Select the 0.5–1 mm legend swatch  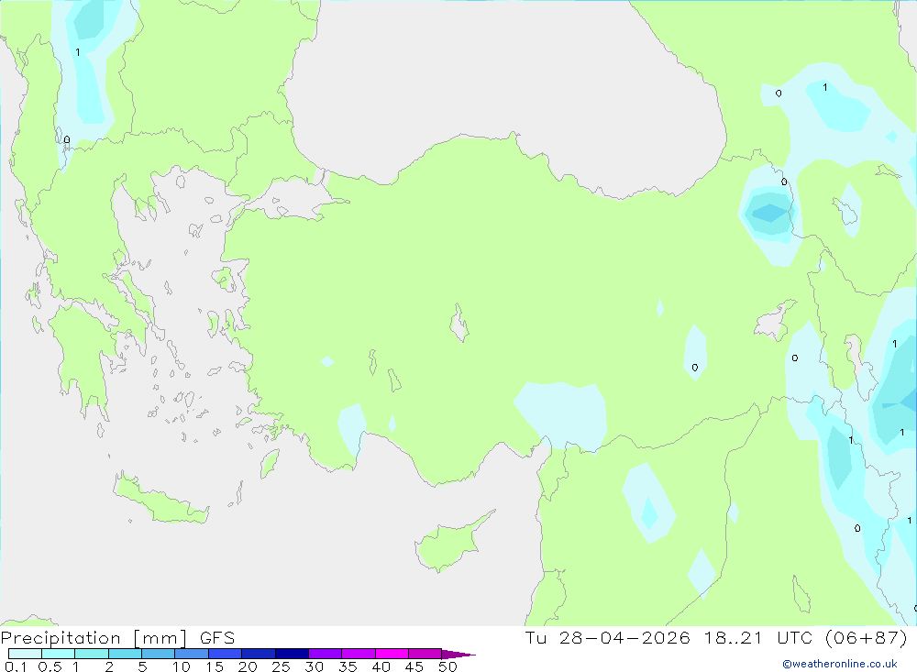click(59, 654)
